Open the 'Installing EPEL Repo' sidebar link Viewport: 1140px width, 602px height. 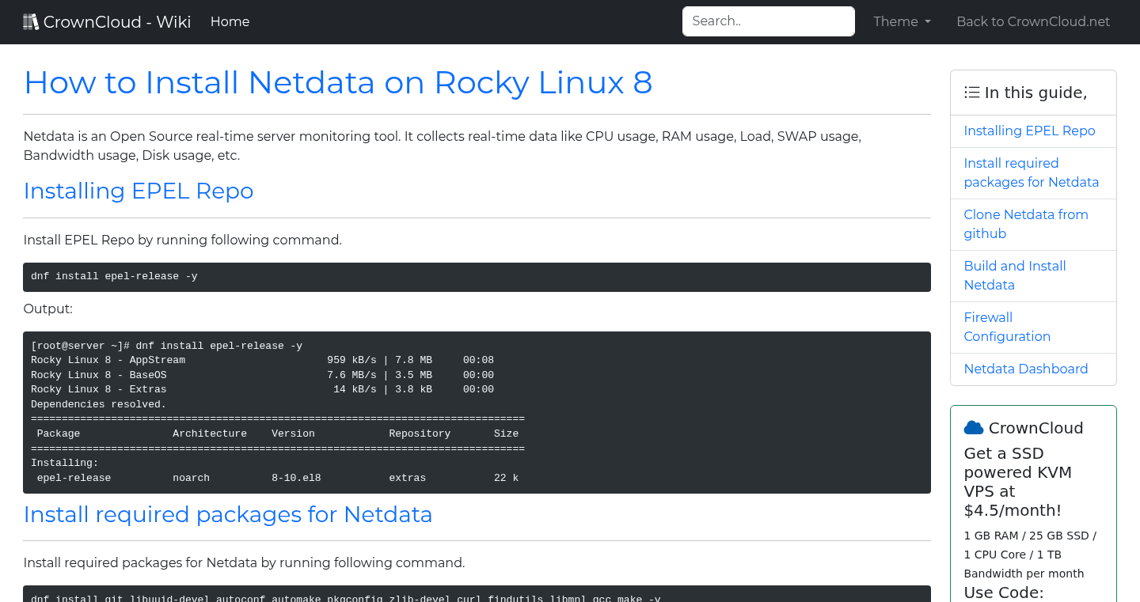(1029, 131)
